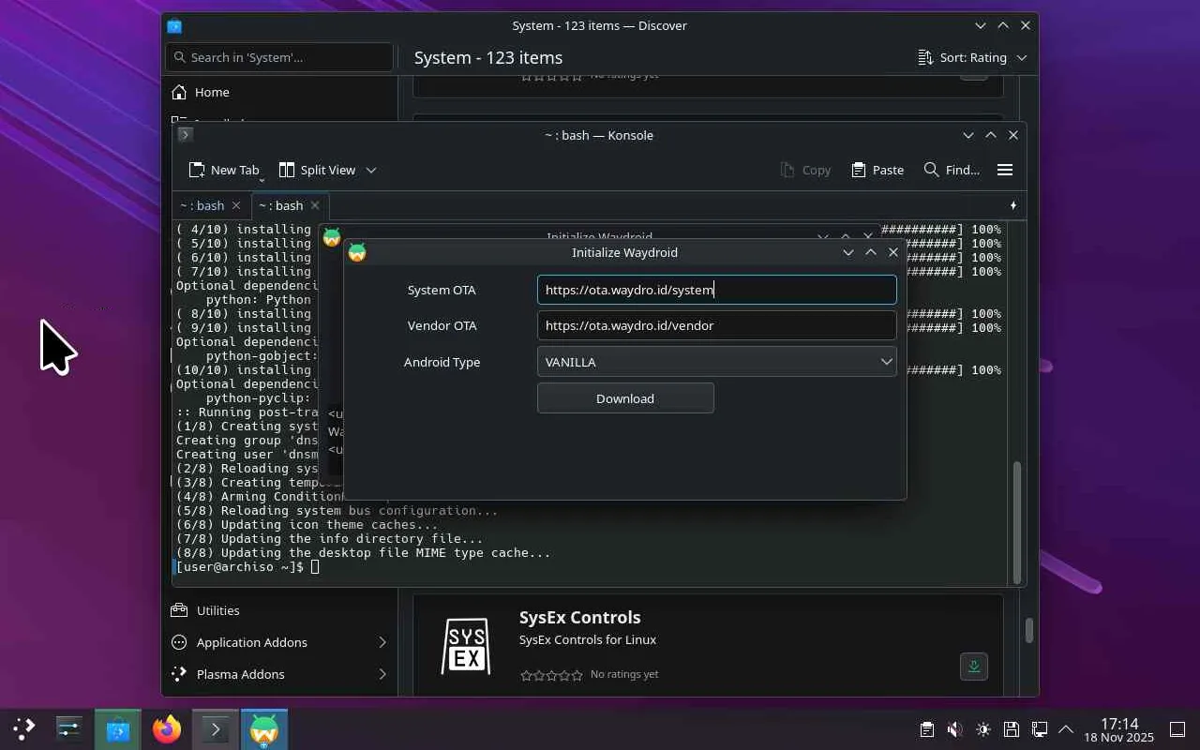Open the KDE application launcher
1200x750 pixels.
[24, 729]
